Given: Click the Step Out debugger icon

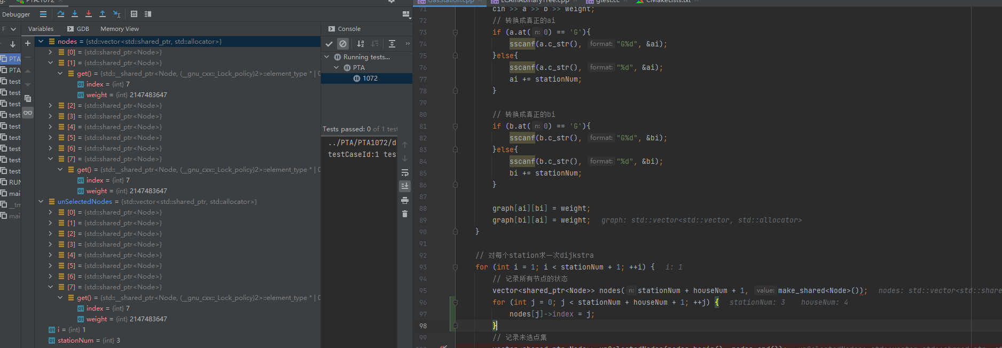Looking at the screenshot, I should pos(103,14).
